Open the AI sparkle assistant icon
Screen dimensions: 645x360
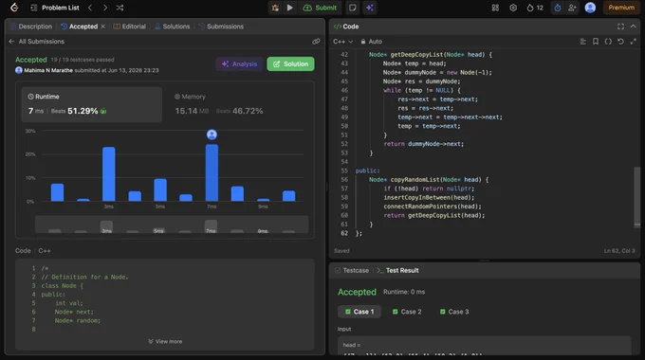(369, 8)
